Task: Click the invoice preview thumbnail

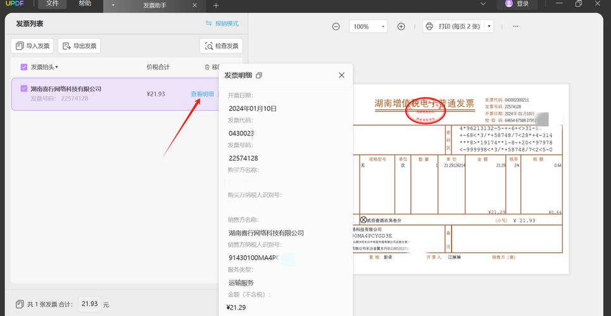Action: click(x=460, y=179)
